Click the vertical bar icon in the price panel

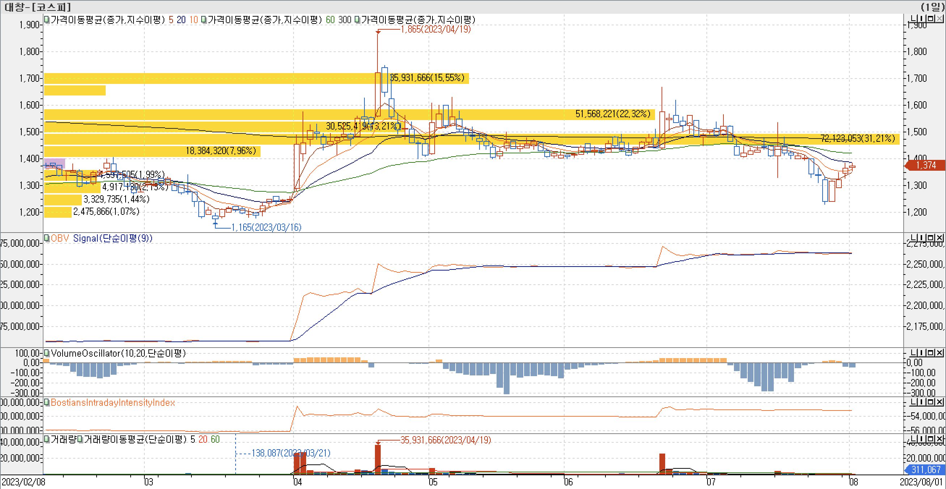(922, 18)
